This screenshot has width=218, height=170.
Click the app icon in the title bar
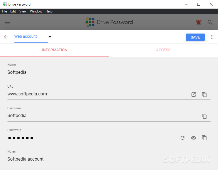tap(5, 4)
